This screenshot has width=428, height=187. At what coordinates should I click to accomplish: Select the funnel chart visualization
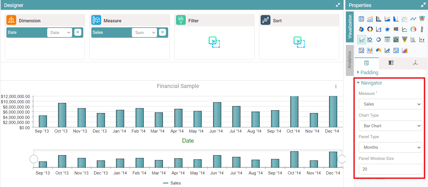point(405,40)
